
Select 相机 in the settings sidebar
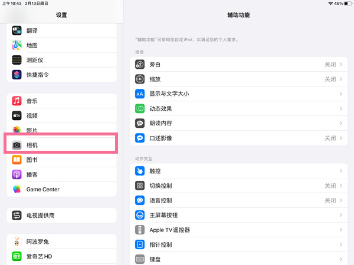tap(61, 145)
